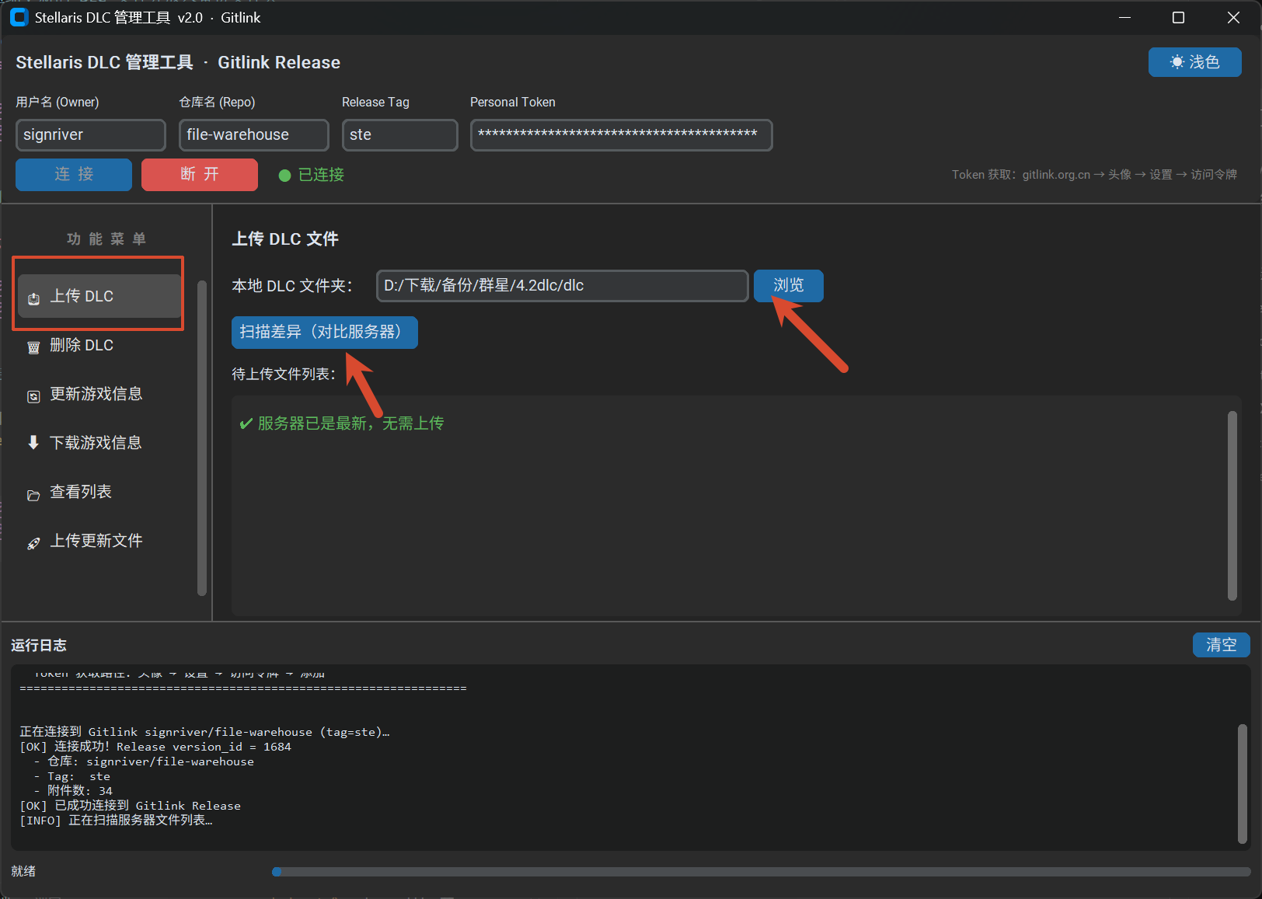1262x899 pixels.
Task: Click the upload icon beside 上传 DLC
Action: (33, 298)
